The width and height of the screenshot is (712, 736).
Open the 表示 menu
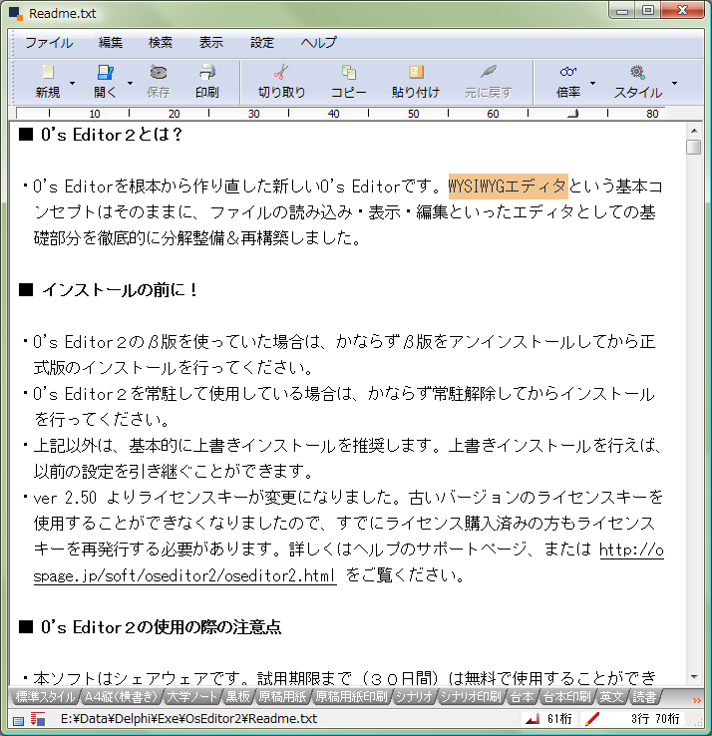pos(211,43)
